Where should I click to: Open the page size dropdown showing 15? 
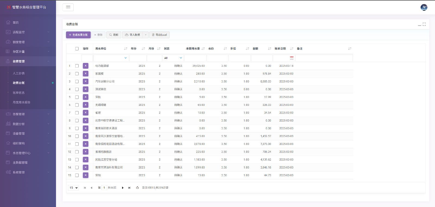(73, 188)
